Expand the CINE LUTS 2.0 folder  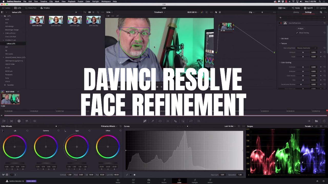click(x=3, y=33)
